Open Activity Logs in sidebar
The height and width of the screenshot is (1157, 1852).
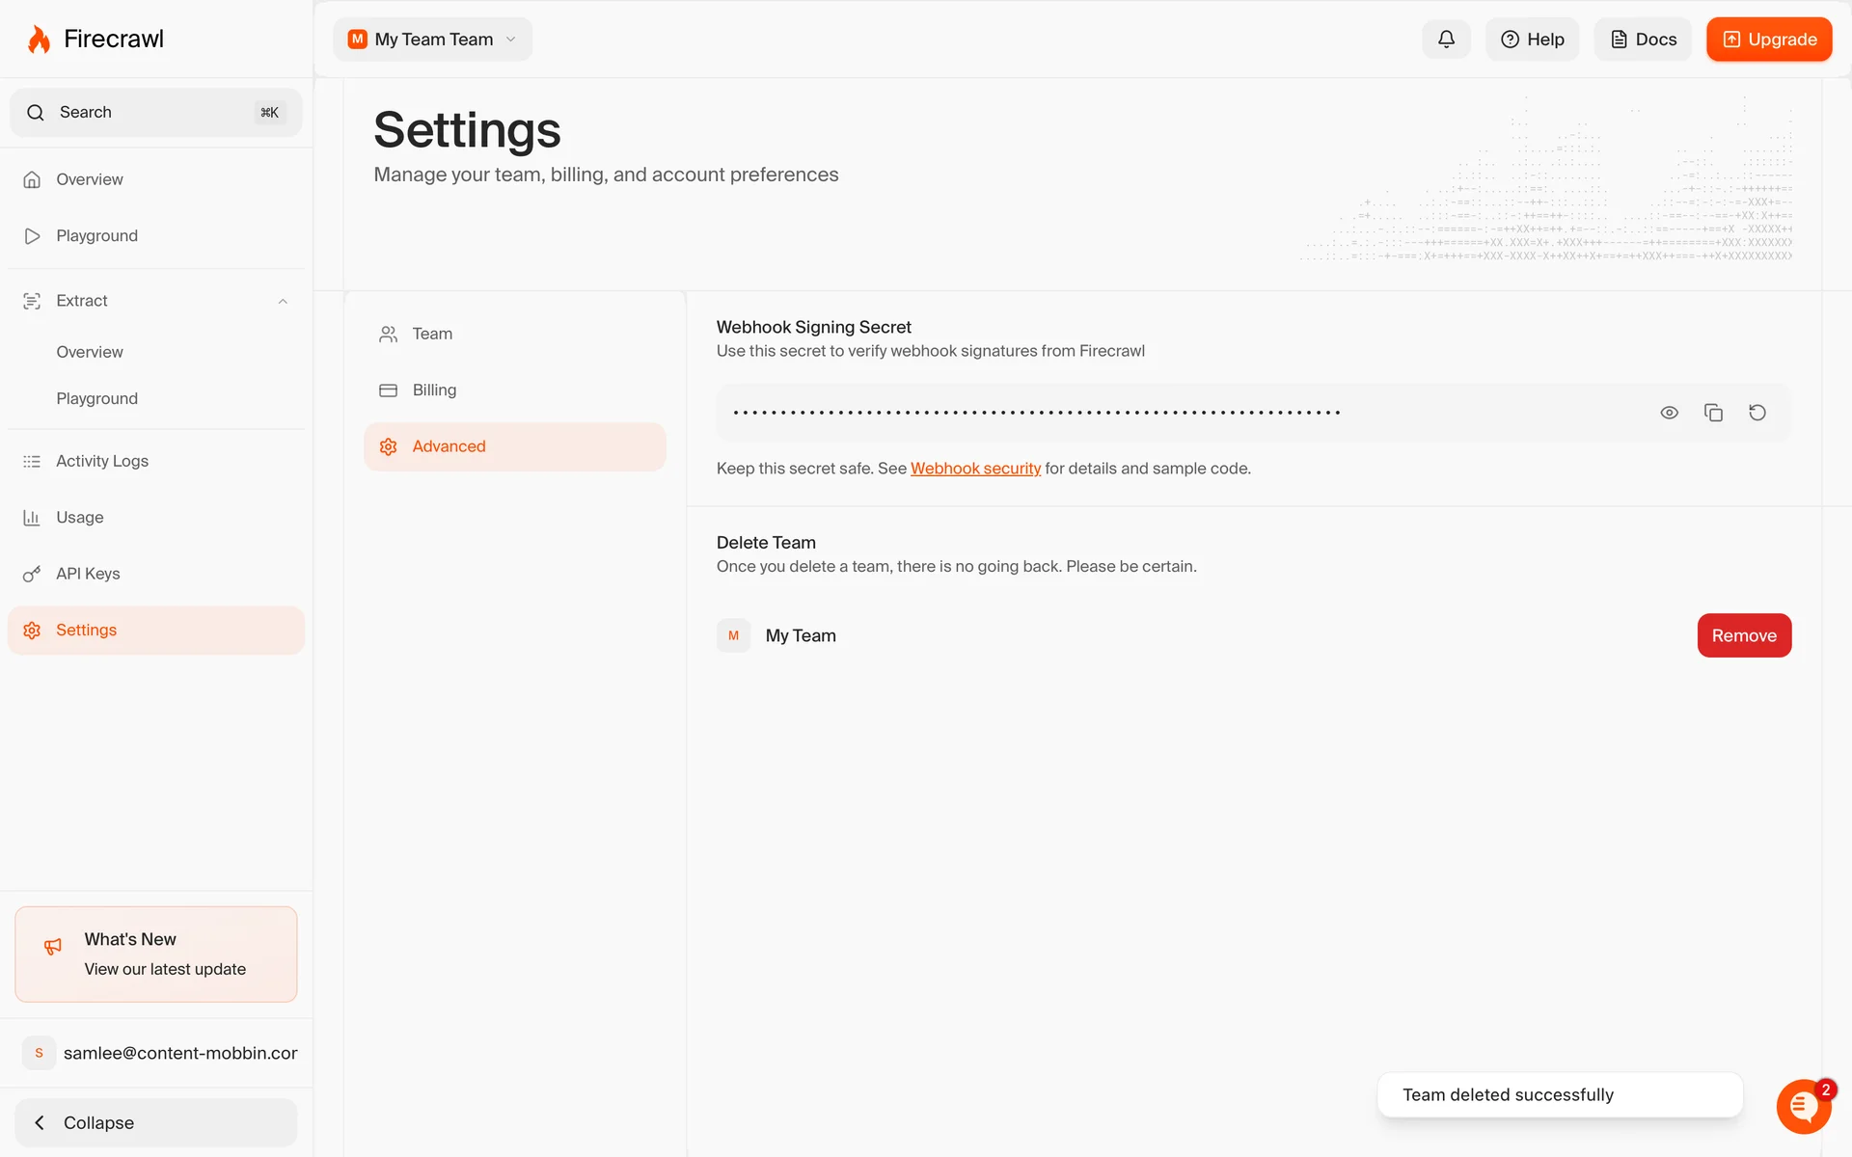[x=101, y=461]
